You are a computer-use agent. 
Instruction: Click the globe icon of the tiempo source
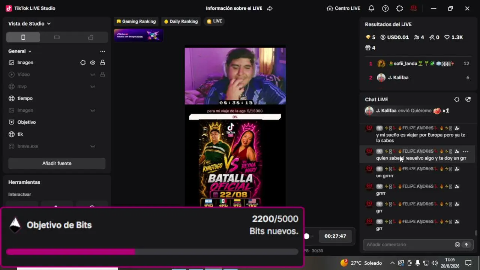click(x=12, y=98)
